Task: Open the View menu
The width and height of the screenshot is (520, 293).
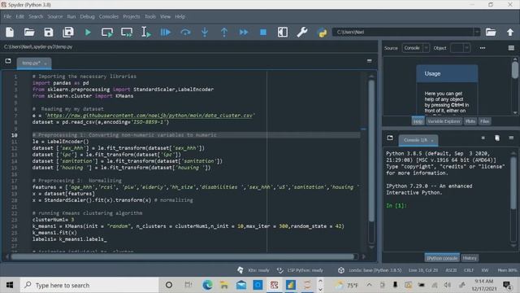Action: point(165,16)
